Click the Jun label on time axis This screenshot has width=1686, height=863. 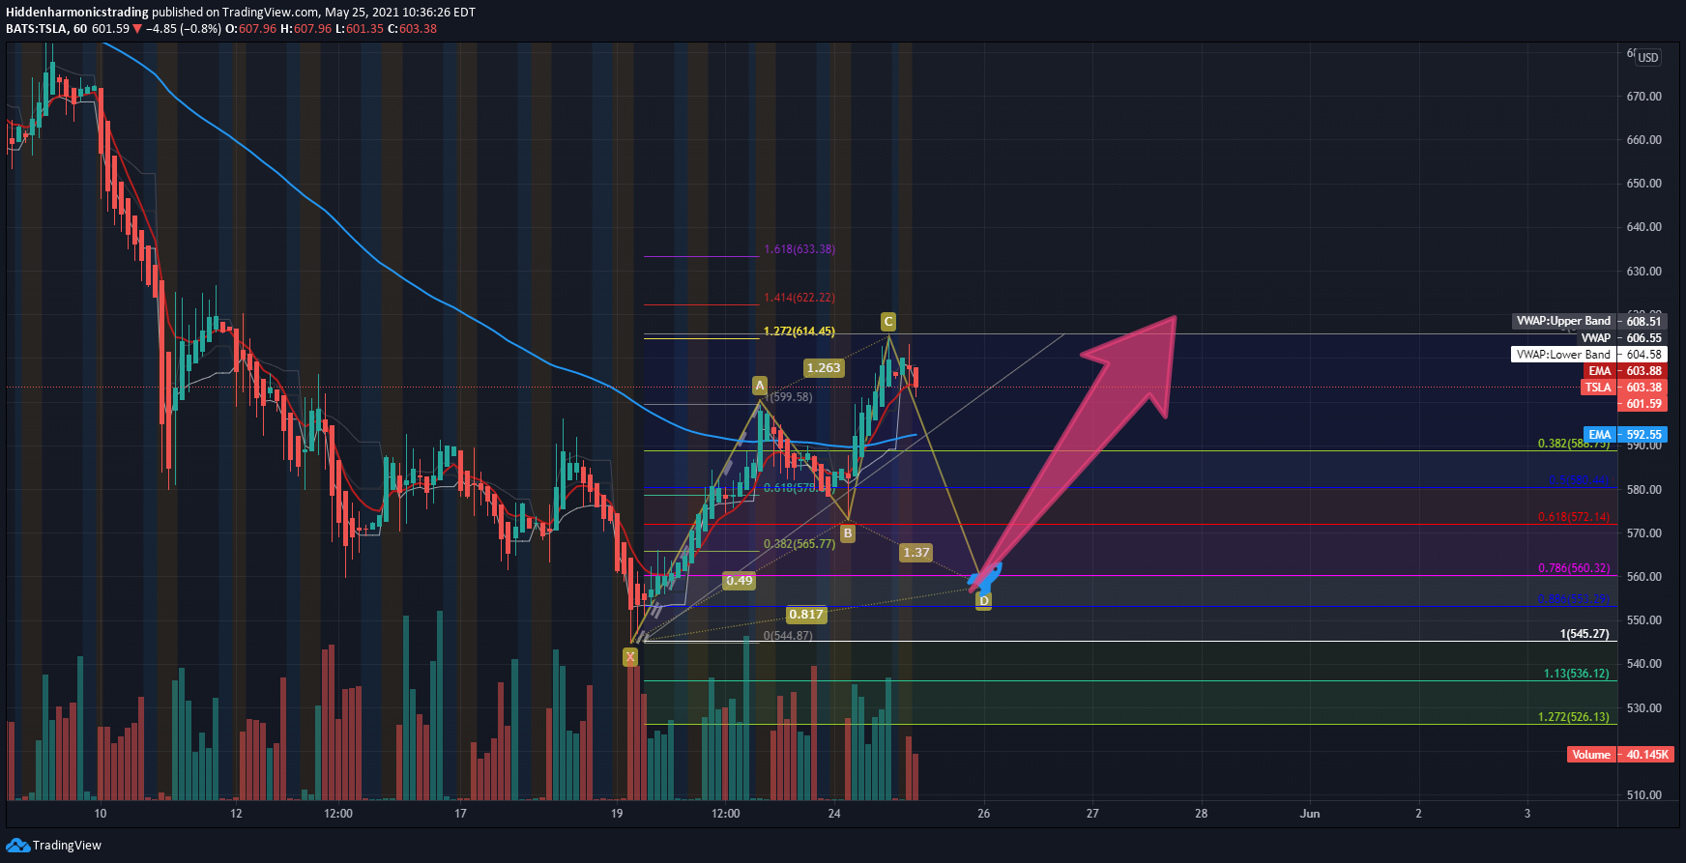[x=1310, y=814]
